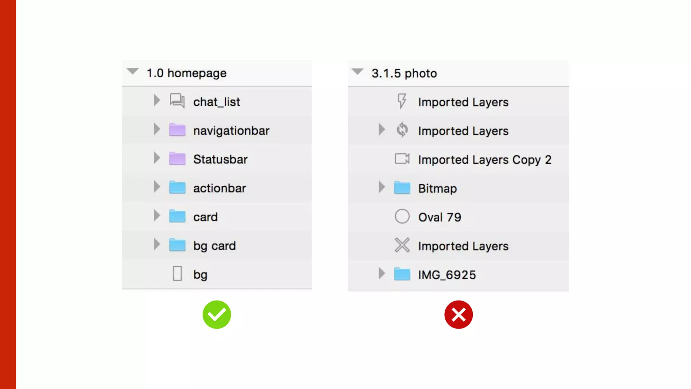Click the lightning bolt layer icon
Image resolution: width=691 pixels, height=389 pixels.
(402, 101)
